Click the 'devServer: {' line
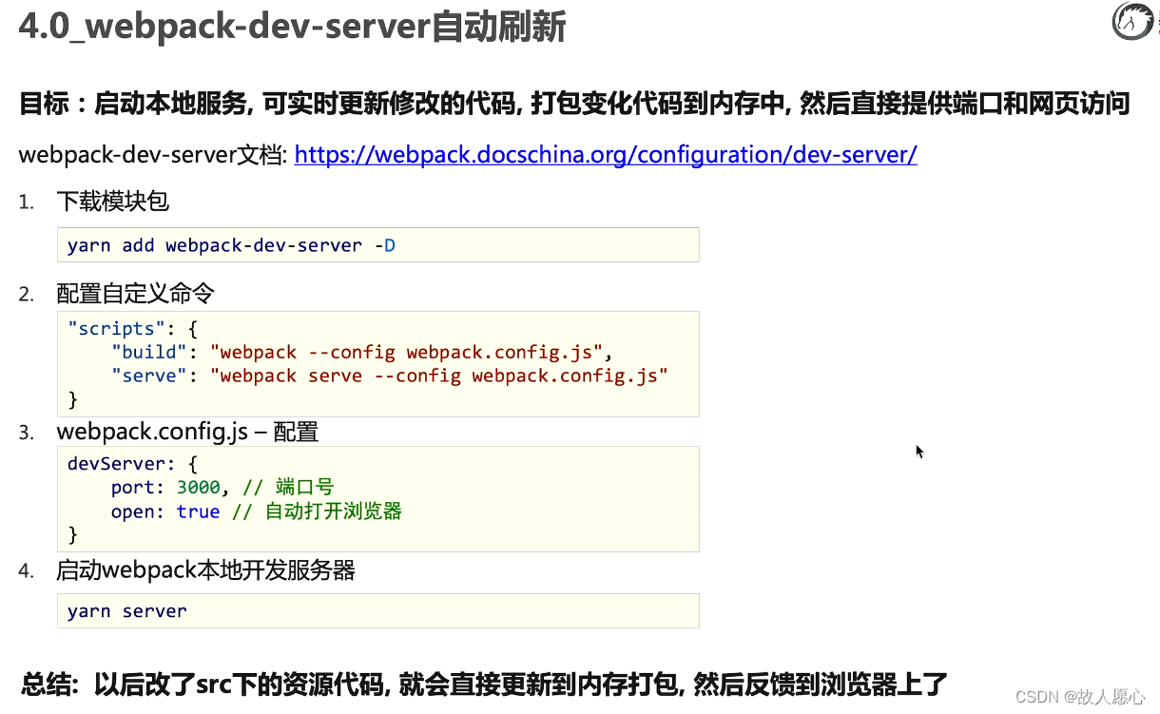This screenshot has width=1160, height=714. pyautogui.click(x=132, y=464)
